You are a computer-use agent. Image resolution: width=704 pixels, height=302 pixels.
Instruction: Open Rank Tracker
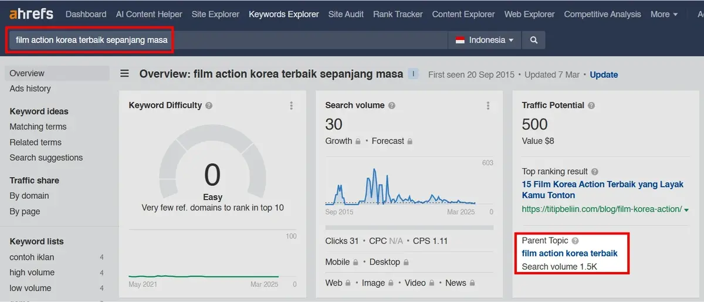(x=398, y=14)
